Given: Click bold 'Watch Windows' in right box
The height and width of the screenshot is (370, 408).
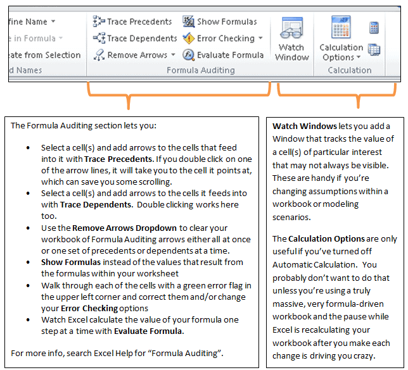Looking at the screenshot, I should pos(305,126).
